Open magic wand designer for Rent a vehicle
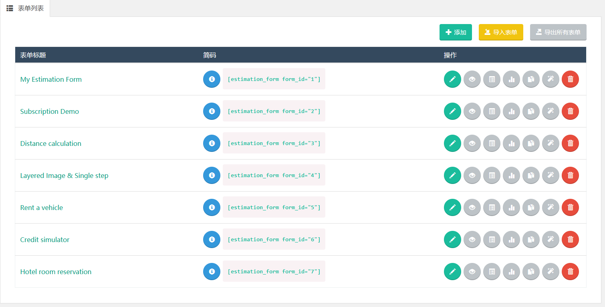605x307 pixels. [x=551, y=207]
